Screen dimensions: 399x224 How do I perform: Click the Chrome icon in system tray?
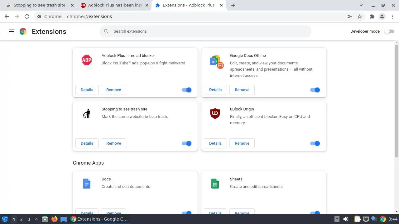[x=383, y=219]
